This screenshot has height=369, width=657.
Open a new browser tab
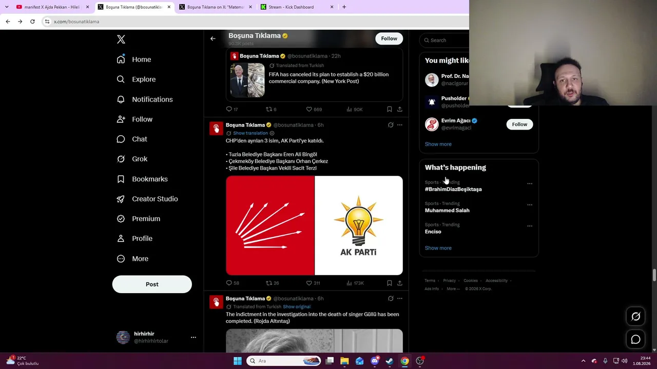(344, 7)
